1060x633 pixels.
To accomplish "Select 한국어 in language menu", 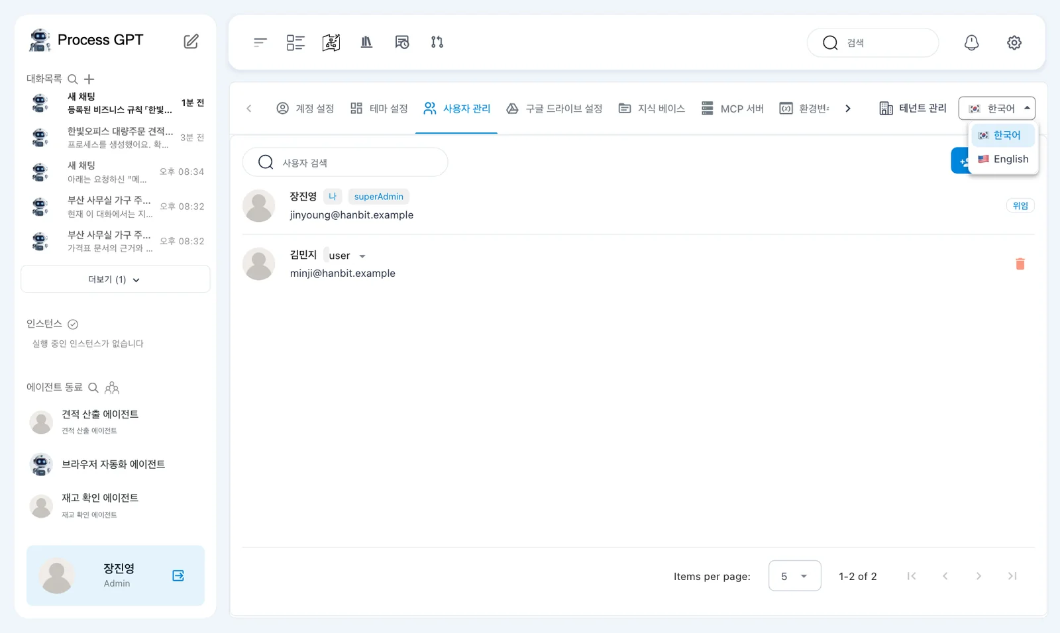I will click(1003, 135).
